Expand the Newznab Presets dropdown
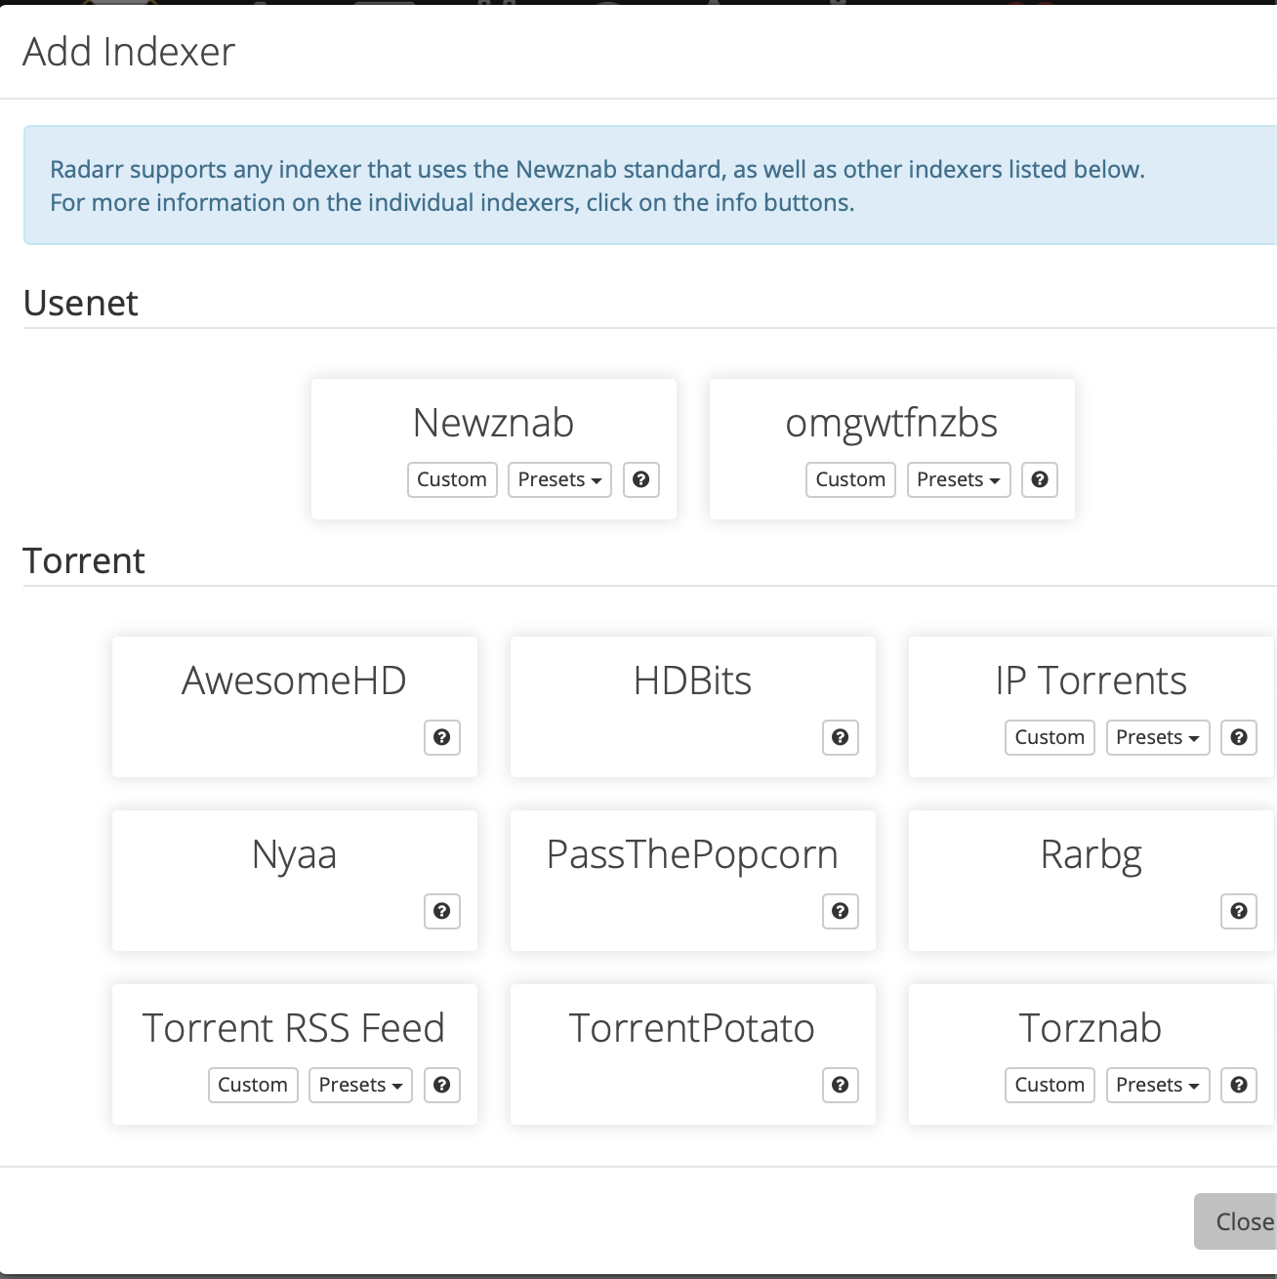This screenshot has height=1279, width=1277. (x=559, y=479)
